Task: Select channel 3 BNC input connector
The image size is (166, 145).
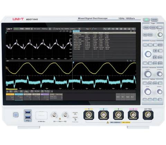Action: tap(118, 115)
